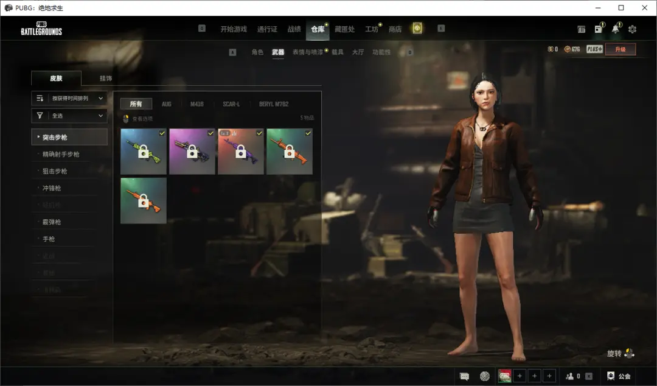657x386 pixels.
Task: Click the 公会 guild emblem icon
Action: 611,376
